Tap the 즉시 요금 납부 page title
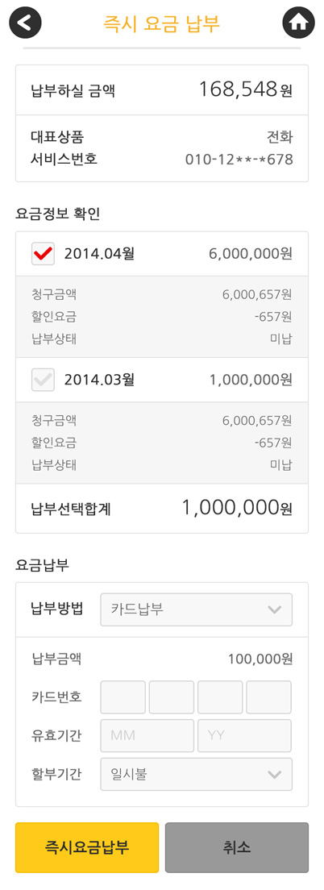This screenshot has width=324, height=890. pos(162,23)
